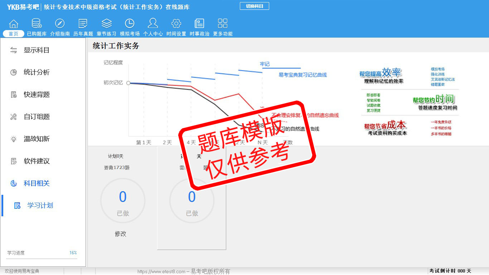Show 更多功能 grid icon

[223, 24]
